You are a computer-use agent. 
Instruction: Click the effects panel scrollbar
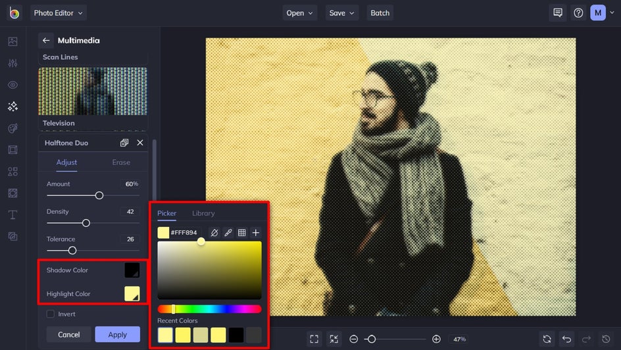click(x=155, y=170)
